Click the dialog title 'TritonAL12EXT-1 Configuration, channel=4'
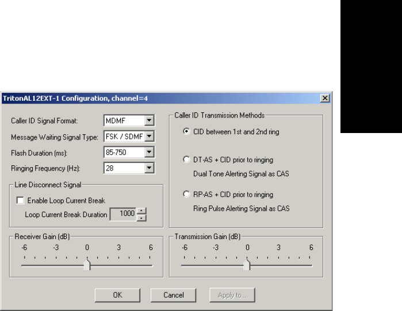The width and height of the screenshot is (402, 311). [x=75, y=98]
